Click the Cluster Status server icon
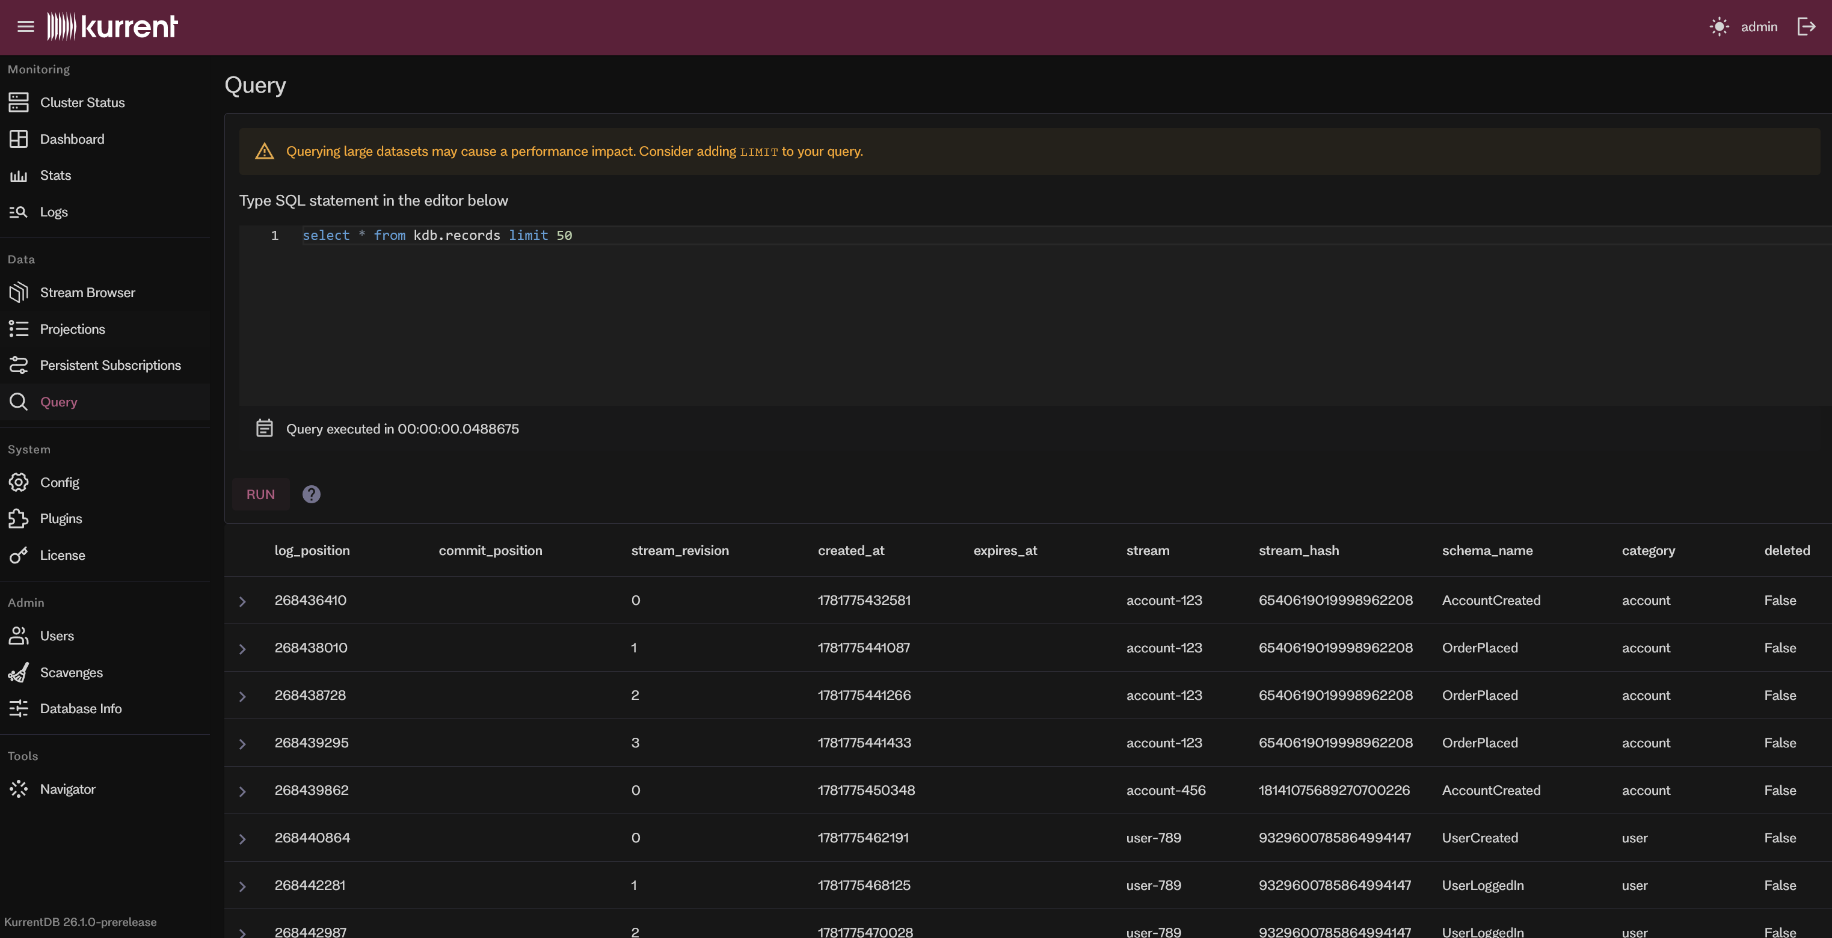The width and height of the screenshot is (1832, 938). (x=19, y=102)
